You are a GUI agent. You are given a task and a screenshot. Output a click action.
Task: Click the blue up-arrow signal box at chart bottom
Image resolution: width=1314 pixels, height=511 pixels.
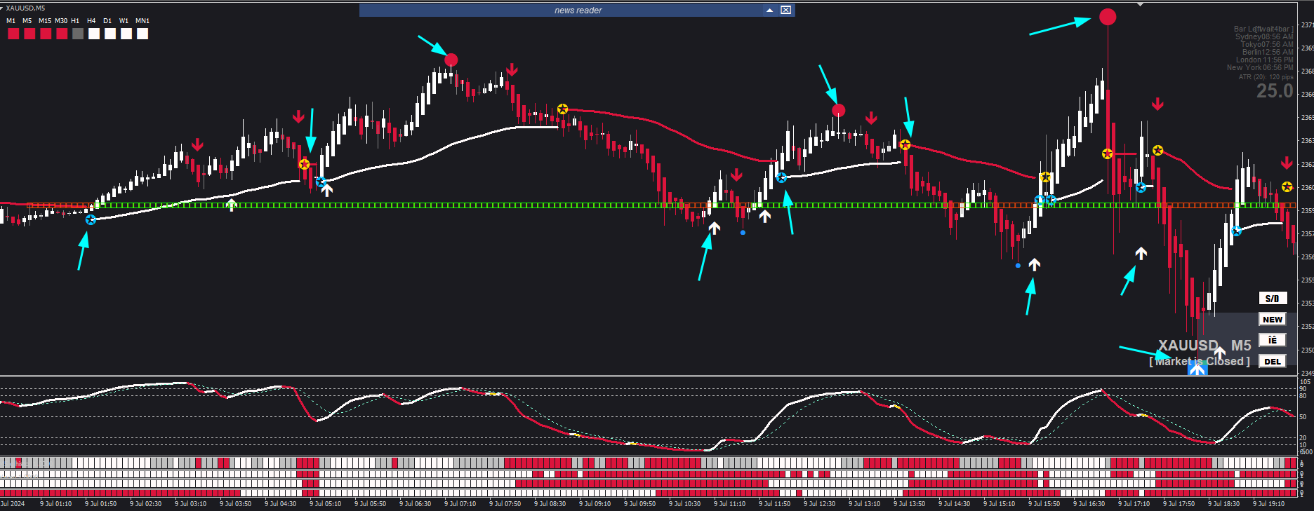coord(1197,367)
